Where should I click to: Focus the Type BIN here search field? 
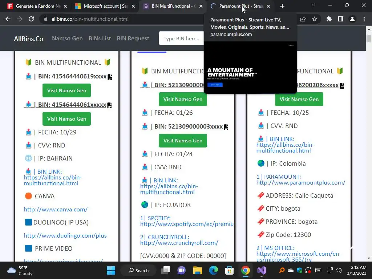[181, 39]
